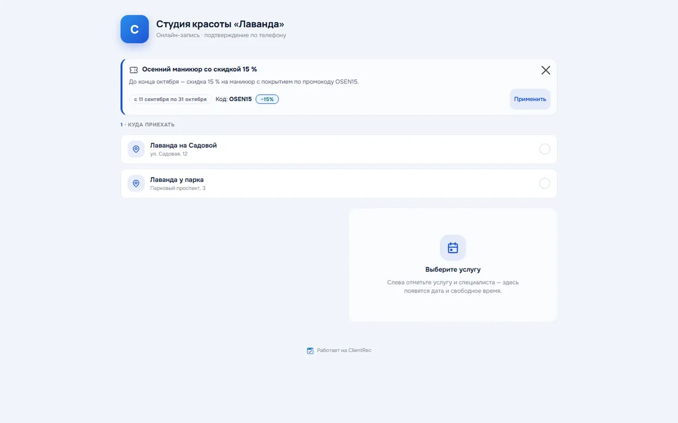Click the blue studio logo with letter C
Viewport: 678px width, 423px height.
click(x=134, y=29)
